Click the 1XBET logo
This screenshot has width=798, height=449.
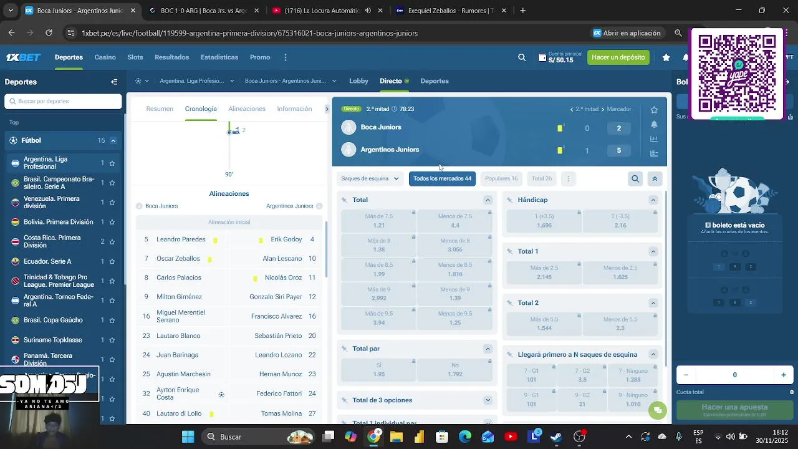click(x=23, y=57)
